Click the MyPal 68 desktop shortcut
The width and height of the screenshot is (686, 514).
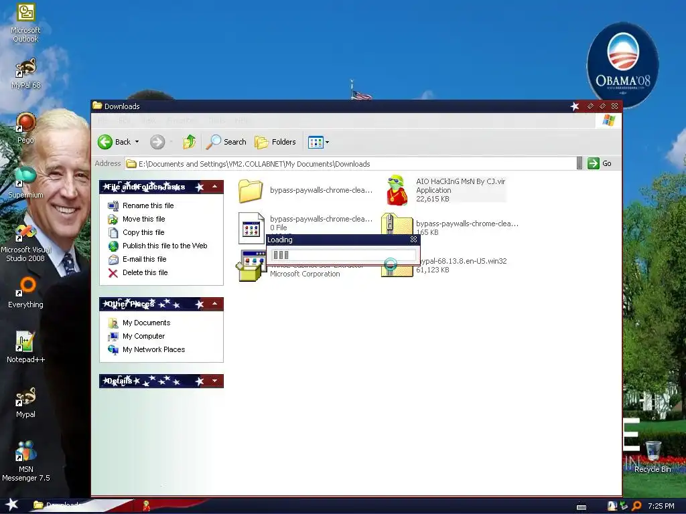pyautogui.click(x=25, y=74)
